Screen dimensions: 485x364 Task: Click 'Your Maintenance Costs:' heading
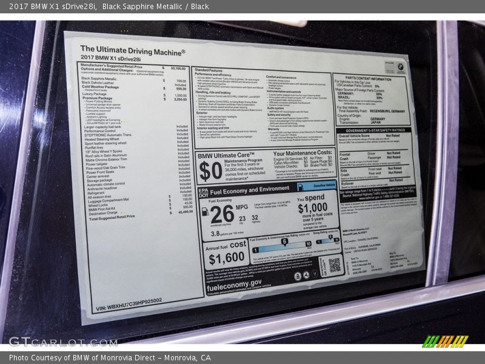[302, 153]
